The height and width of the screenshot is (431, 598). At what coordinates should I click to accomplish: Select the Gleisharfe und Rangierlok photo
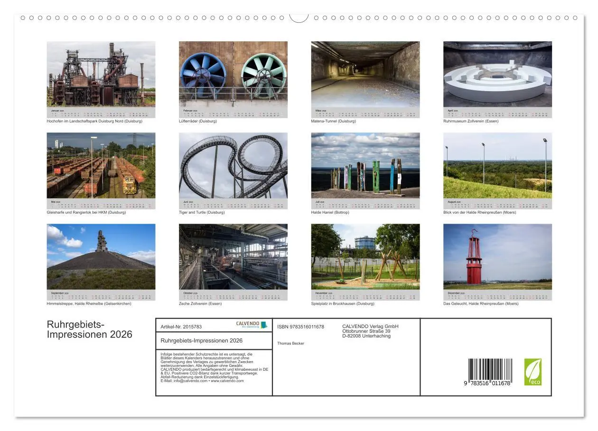coord(101,165)
